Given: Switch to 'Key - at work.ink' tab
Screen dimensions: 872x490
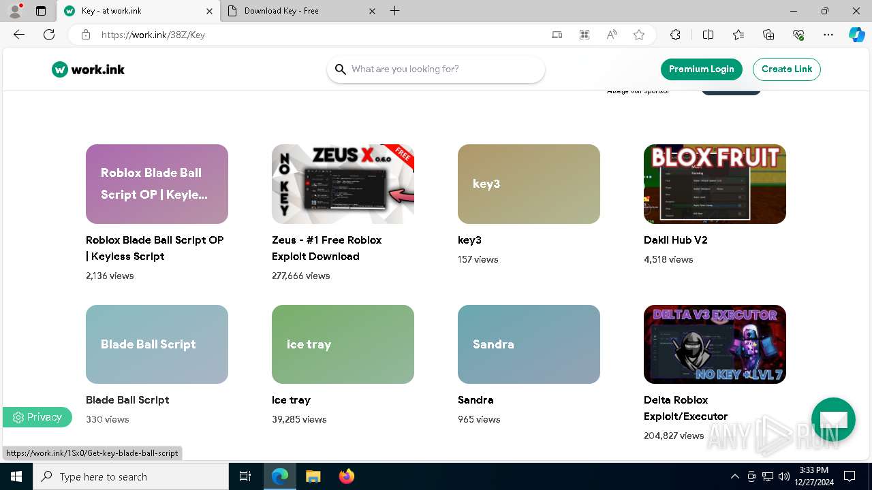Looking at the screenshot, I should pyautogui.click(x=138, y=11).
